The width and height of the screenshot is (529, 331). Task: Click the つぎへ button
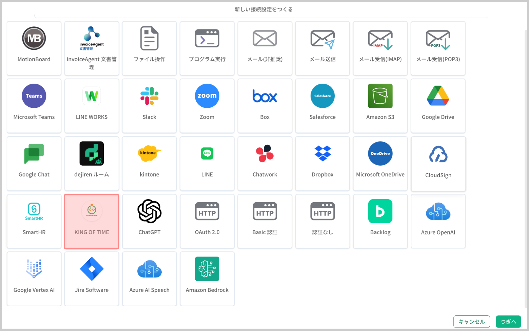click(x=508, y=322)
